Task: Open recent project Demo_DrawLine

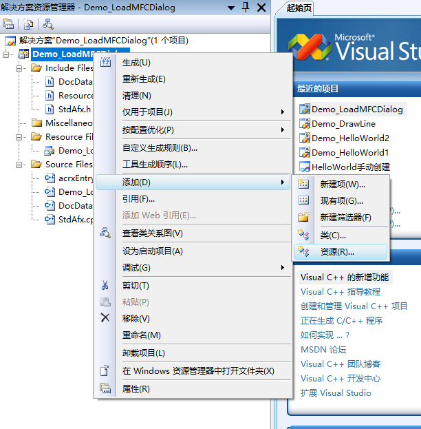Action: 343,124
